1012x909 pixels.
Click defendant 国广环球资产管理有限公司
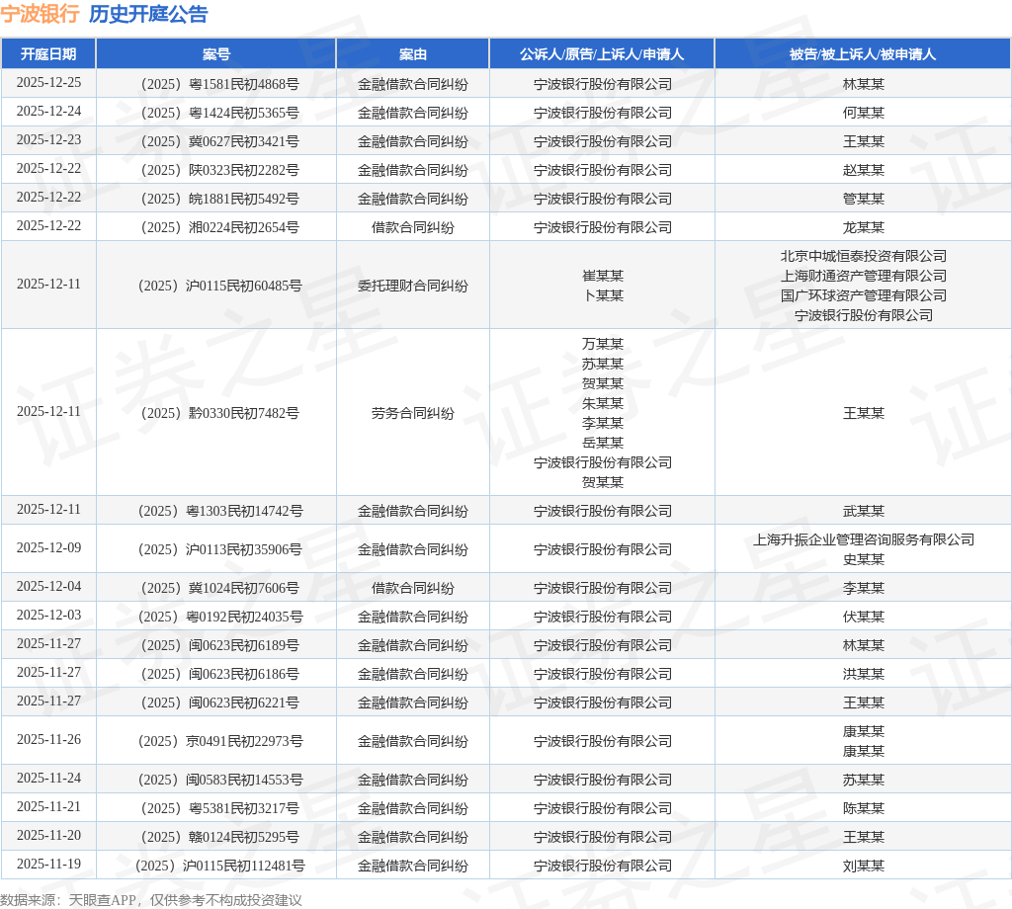click(x=864, y=295)
